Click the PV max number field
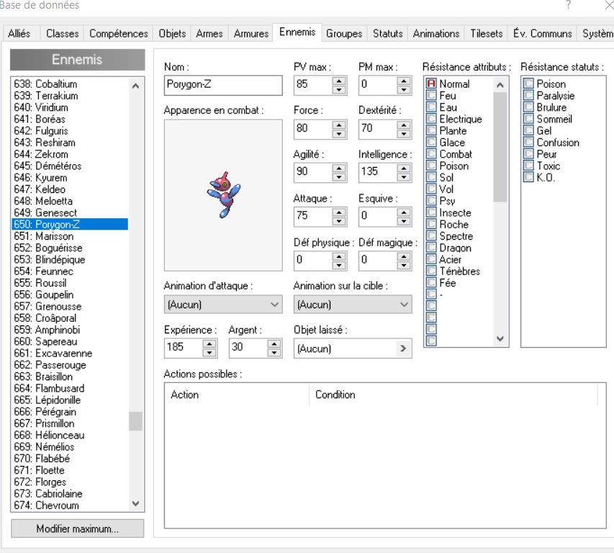Screen dimensions: 614x553 [x=314, y=85]
